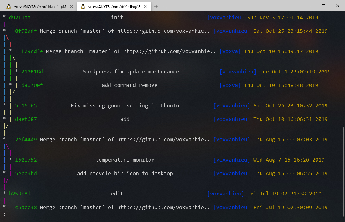Viewport: 345px width, 222px height.
Task: Click the author tag [voxva] on da670ef line
Action: coord(230,85)
